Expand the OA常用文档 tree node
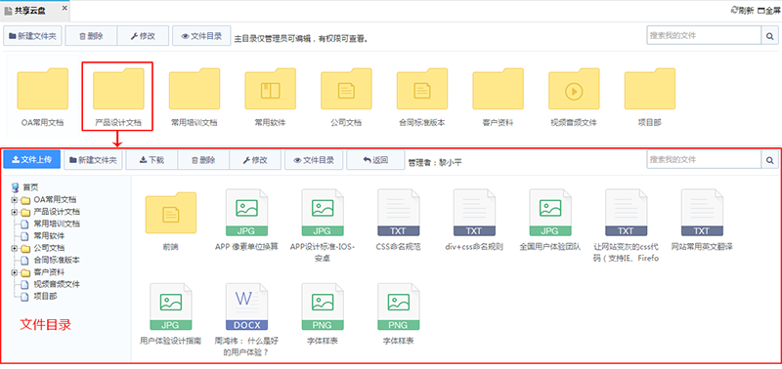The height and width of the screenshot is (369, 782). coord(15,200)
